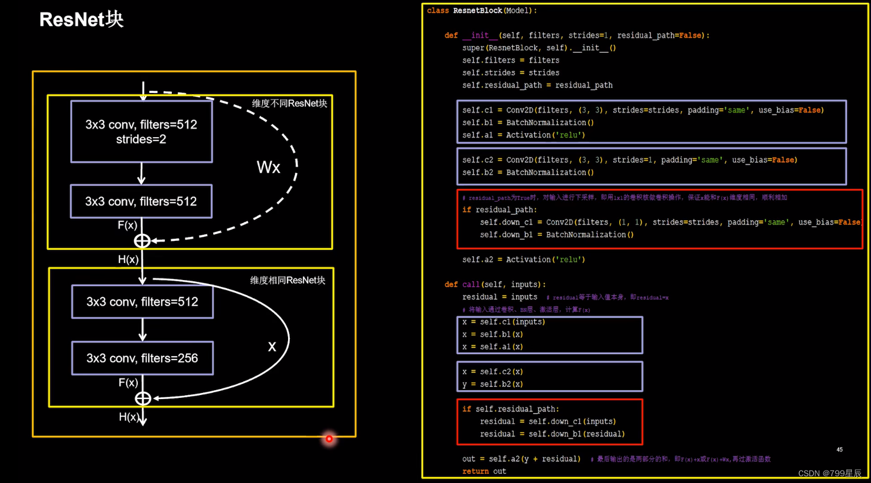This screenshot has width=871, height=483.
Task: Click the "if self.residual_path:" line in call
Action: coord(510,409)
